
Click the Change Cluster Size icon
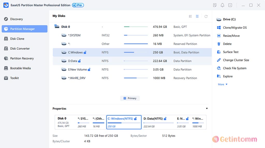tap(219, 60)
